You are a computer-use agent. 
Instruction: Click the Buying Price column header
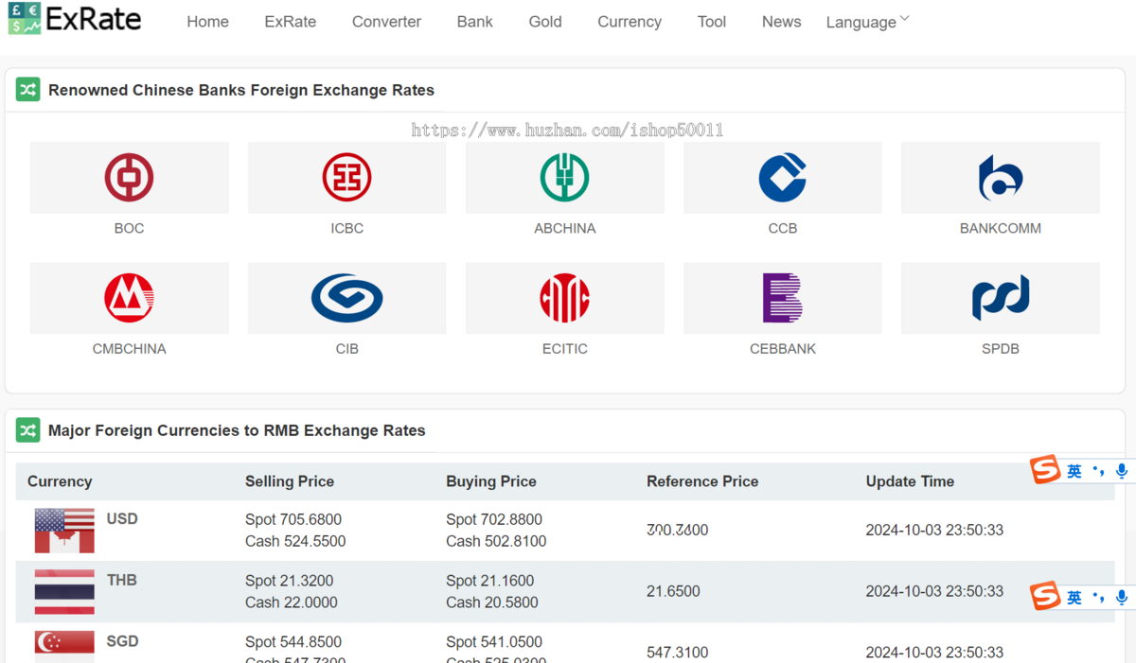[491, 481]
